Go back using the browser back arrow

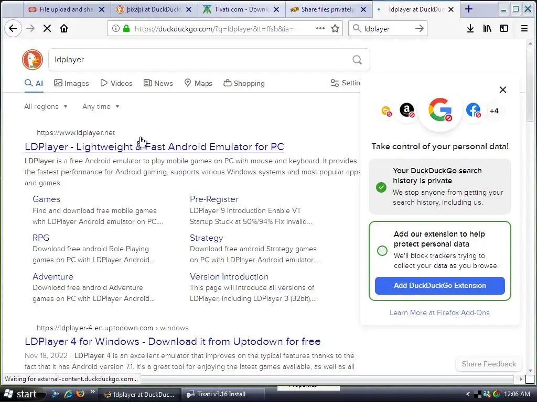[13, 28]
